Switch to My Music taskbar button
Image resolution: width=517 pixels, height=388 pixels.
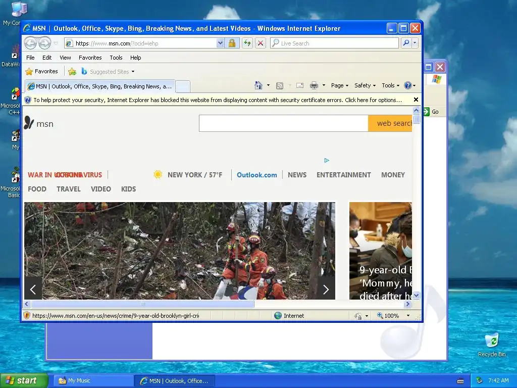coord(93,381)
